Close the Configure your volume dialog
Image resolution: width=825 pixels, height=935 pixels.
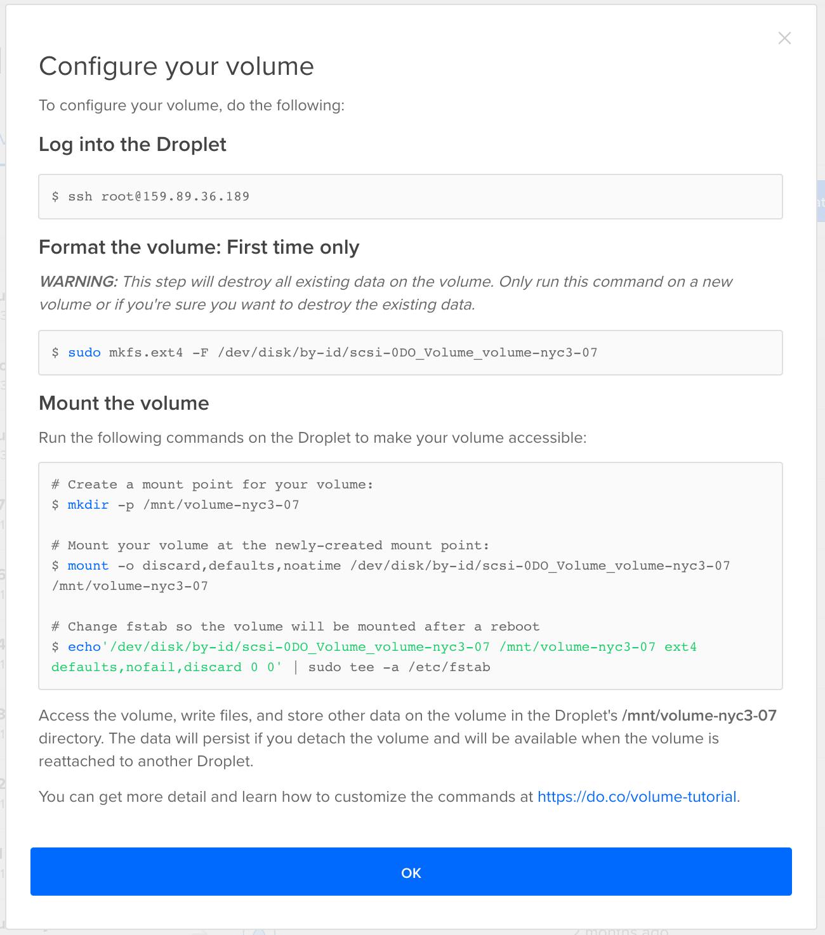tap(784, 38)
